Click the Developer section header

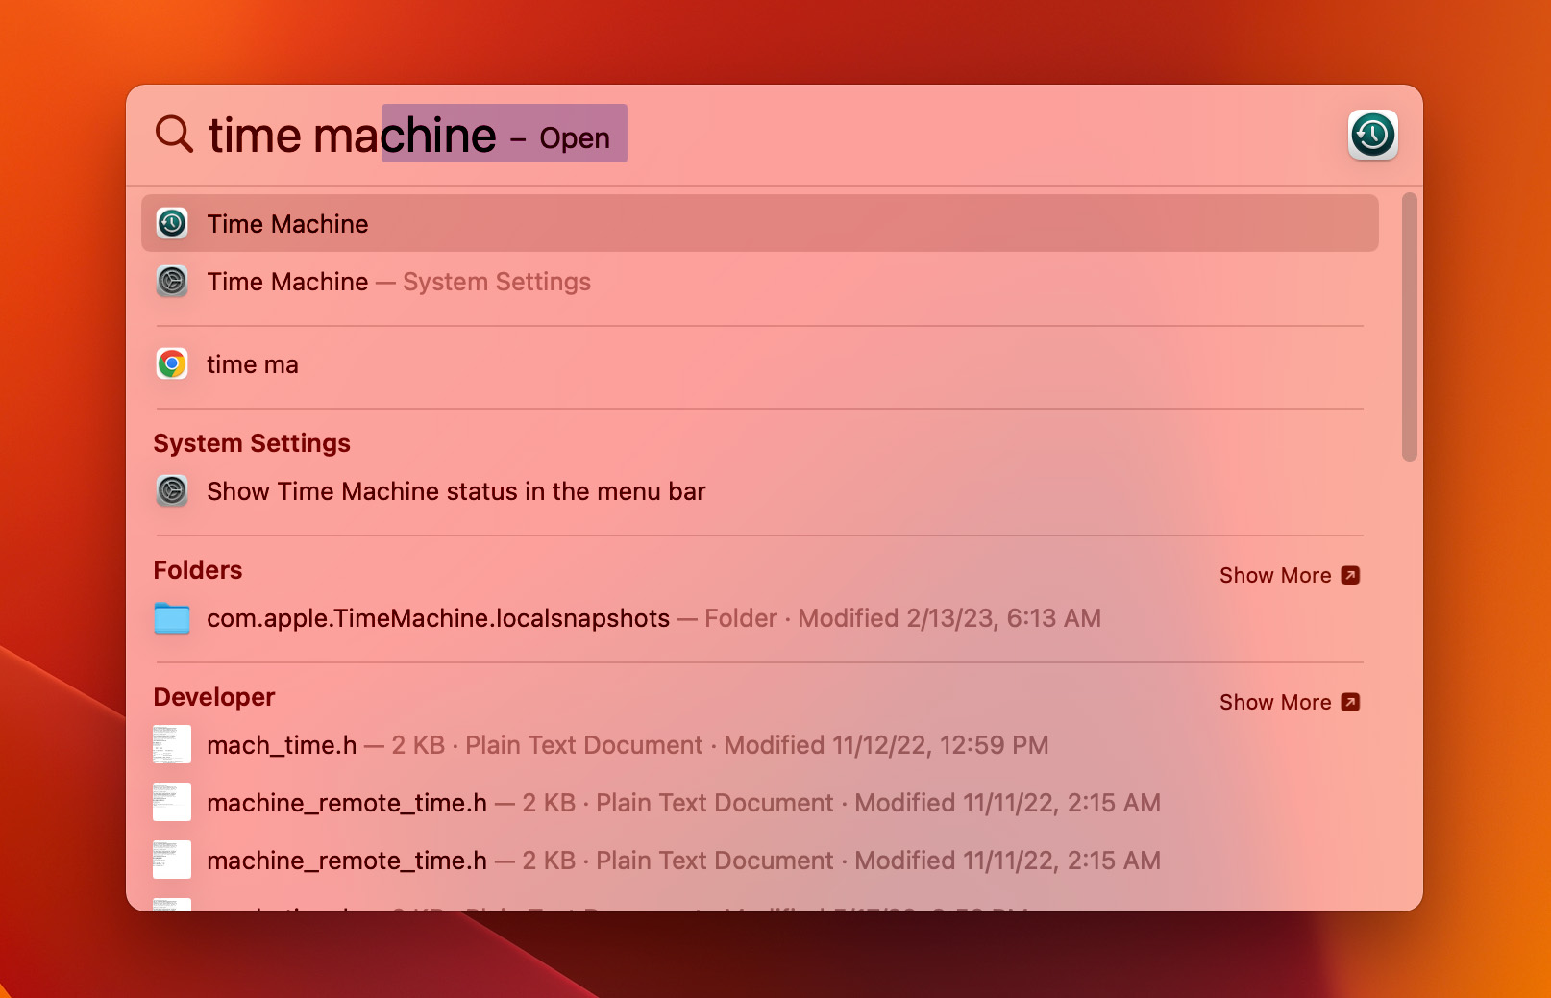click(x=214, y=697)
